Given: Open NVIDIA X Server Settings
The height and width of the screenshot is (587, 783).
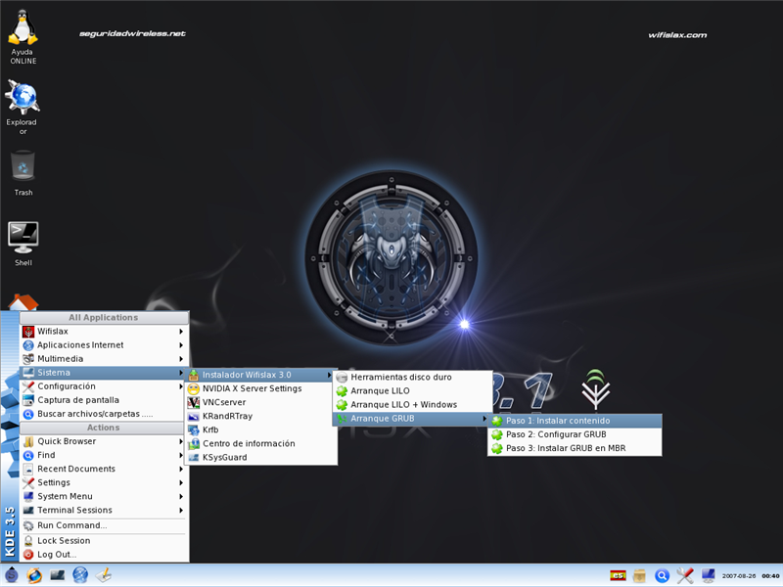Looking at the screenshot, I should [252, 388].
